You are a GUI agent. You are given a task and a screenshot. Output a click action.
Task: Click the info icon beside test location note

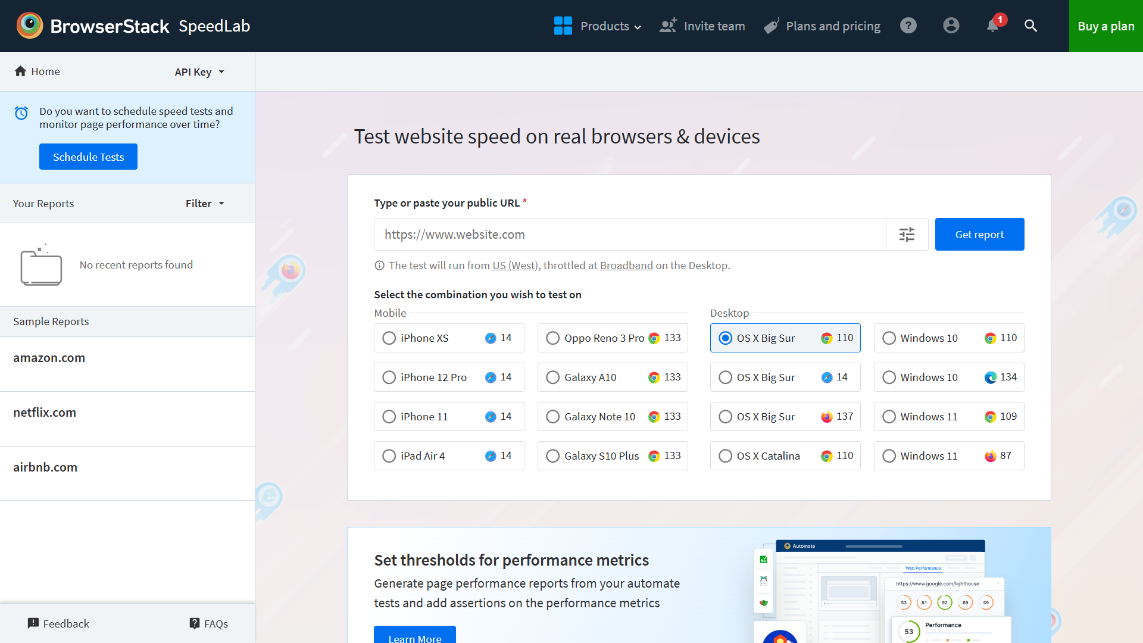379,266
